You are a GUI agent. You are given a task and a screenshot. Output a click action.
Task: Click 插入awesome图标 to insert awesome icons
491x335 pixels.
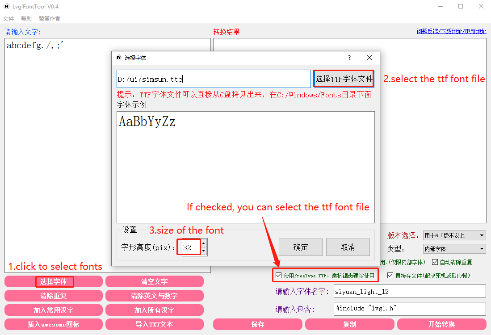54,324
